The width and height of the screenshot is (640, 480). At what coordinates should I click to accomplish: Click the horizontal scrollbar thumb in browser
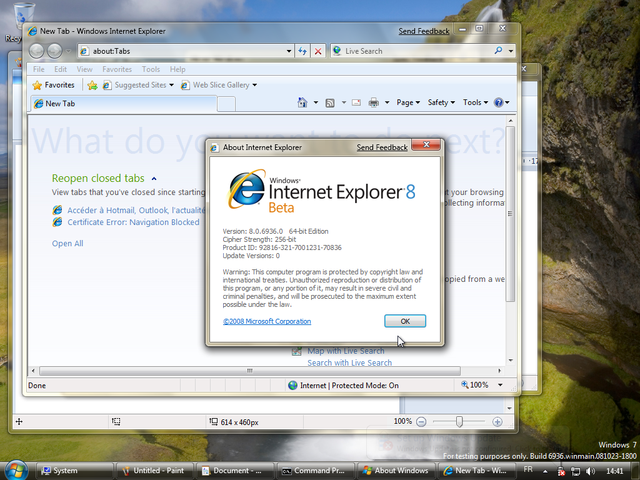tap(250, 371)
